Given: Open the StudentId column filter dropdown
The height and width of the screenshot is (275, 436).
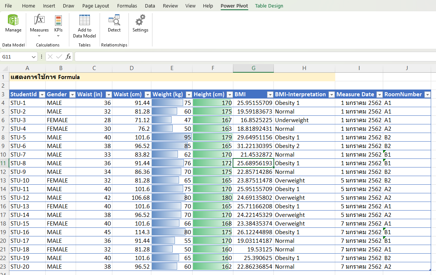Looking at the screenshot, I should (42, 94).
